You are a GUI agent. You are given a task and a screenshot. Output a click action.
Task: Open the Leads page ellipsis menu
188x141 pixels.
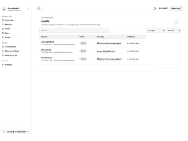tap(176, 21)
